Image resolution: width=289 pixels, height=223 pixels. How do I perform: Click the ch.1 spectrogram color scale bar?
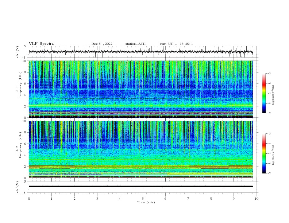264,93
